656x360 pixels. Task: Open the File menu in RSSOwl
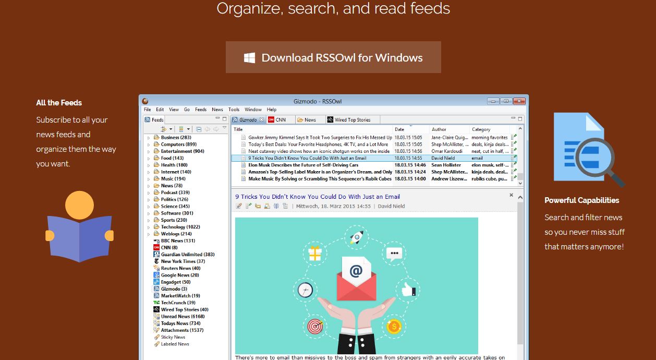pos(148,110)
